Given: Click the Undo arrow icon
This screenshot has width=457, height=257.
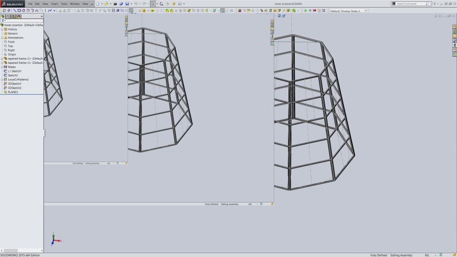Looking at the screenshot, I should click(136, 4).
